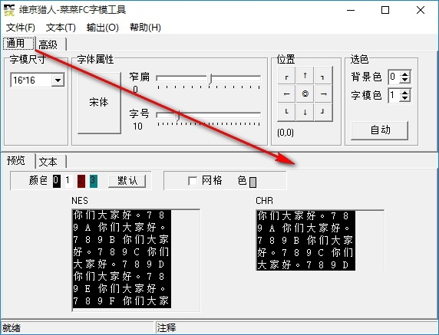The image size is (439, 335).
Task: Click the center position button
Action: [x=305, y=94]
